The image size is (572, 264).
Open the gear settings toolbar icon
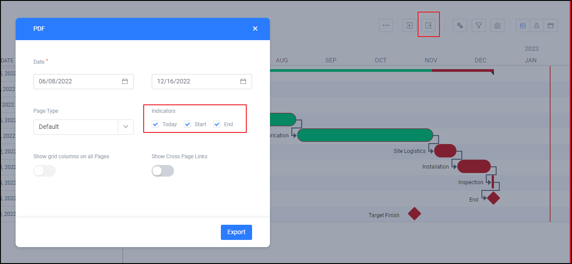click(460, 25)
